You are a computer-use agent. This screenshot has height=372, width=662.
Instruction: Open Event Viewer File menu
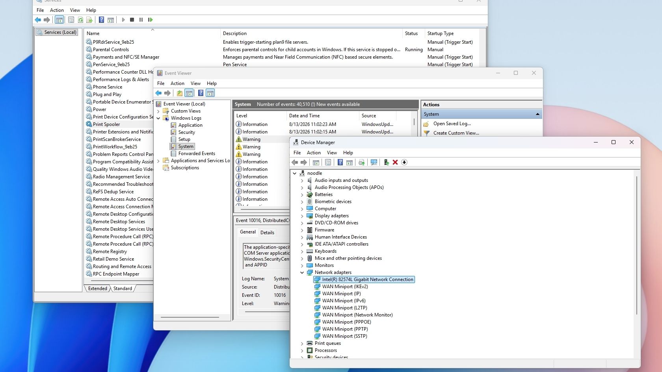161,83
